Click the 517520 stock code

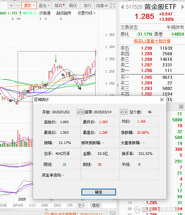(134, 7)
